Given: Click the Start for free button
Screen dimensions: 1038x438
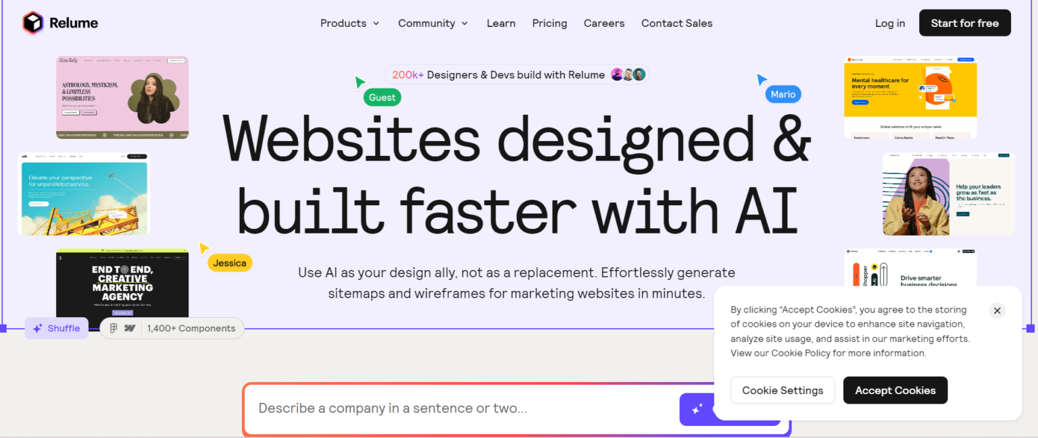Looking at the screenshot, I should coord(964,22).
